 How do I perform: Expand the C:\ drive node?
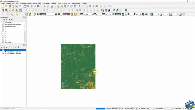[1, 28]
